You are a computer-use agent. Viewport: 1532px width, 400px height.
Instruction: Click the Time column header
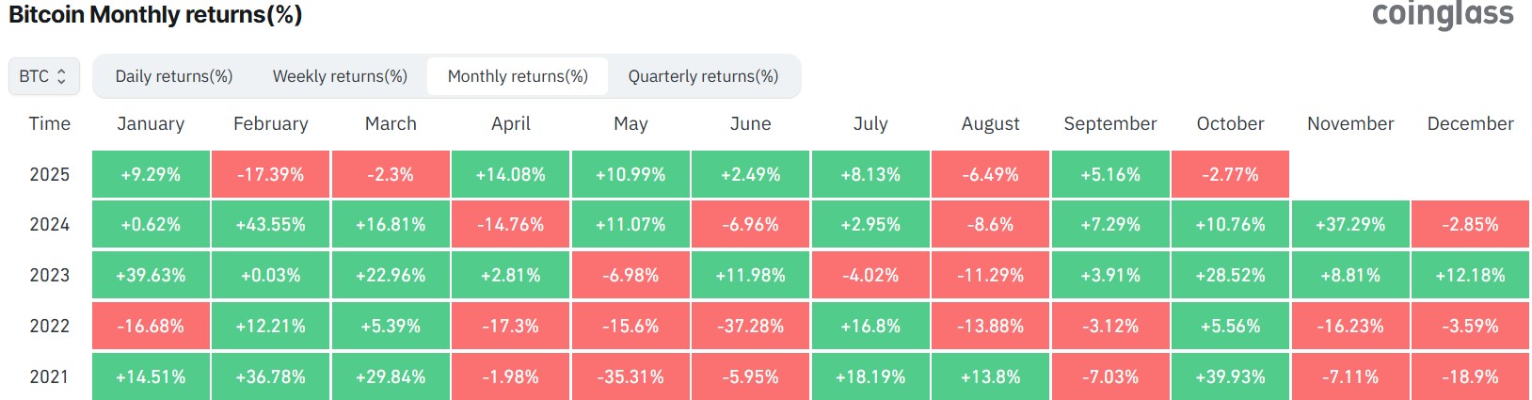50,123
